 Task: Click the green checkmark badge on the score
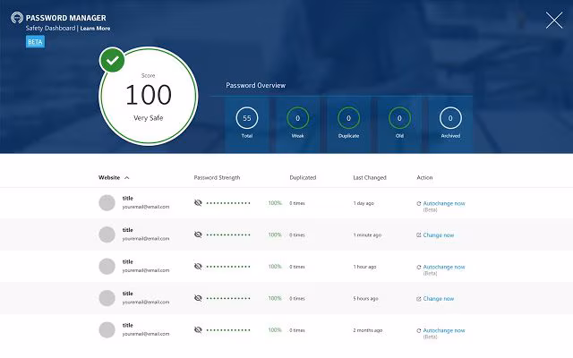coord(112,60)
